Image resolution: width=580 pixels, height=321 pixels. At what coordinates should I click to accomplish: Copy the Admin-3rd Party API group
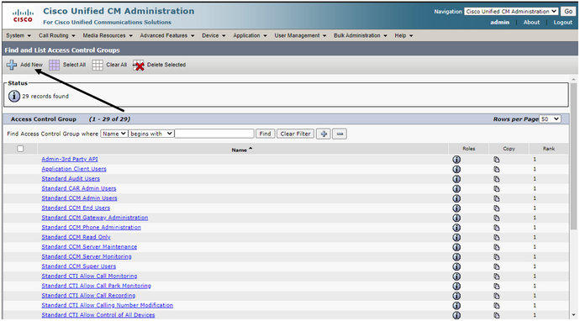point(497,160)
